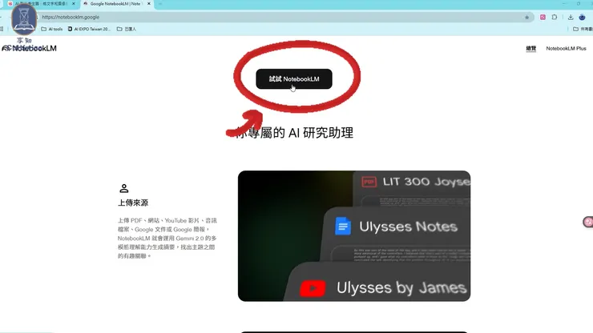Click the 試試 NotebookLM button

tap(294, 79)
